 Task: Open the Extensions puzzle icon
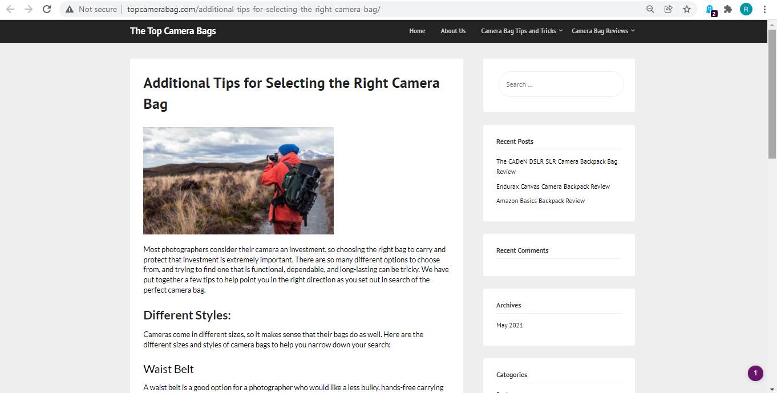(728, 9)
